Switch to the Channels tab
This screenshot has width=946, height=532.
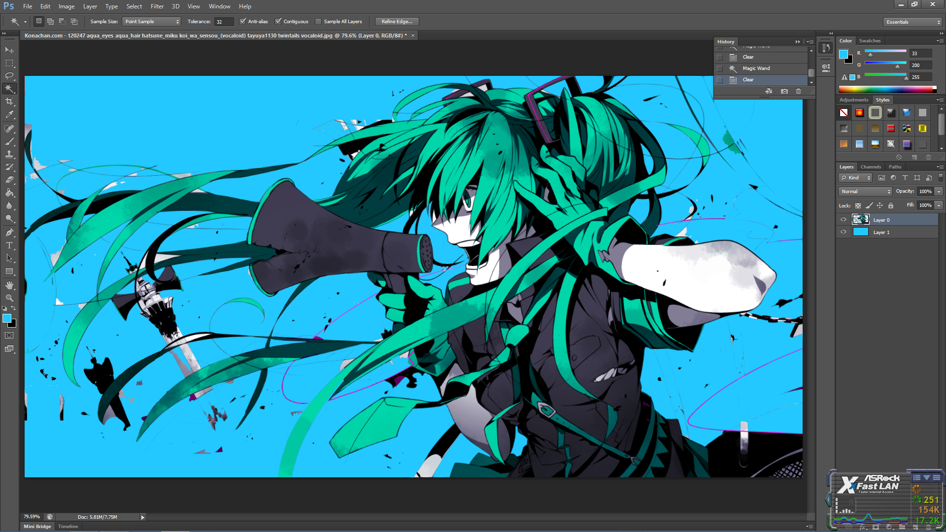871,167
